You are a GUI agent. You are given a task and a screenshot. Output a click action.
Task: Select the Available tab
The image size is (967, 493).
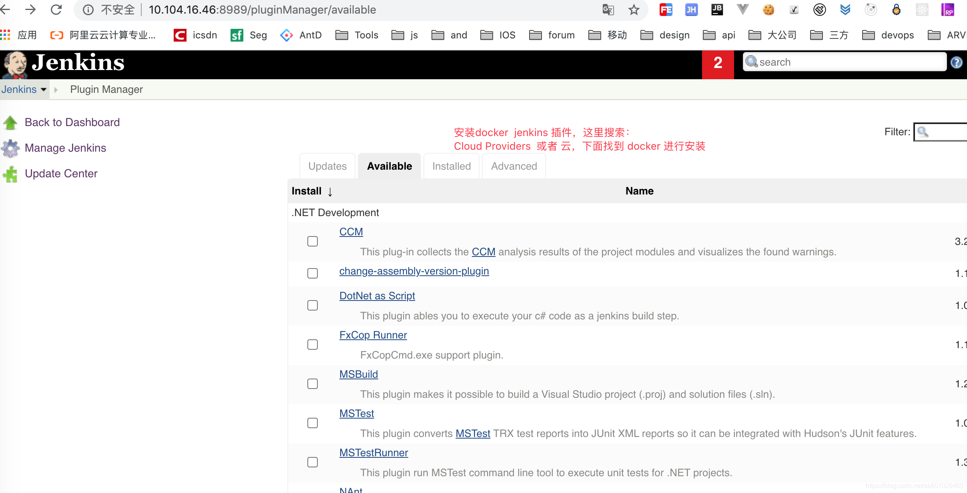(389, 166)
